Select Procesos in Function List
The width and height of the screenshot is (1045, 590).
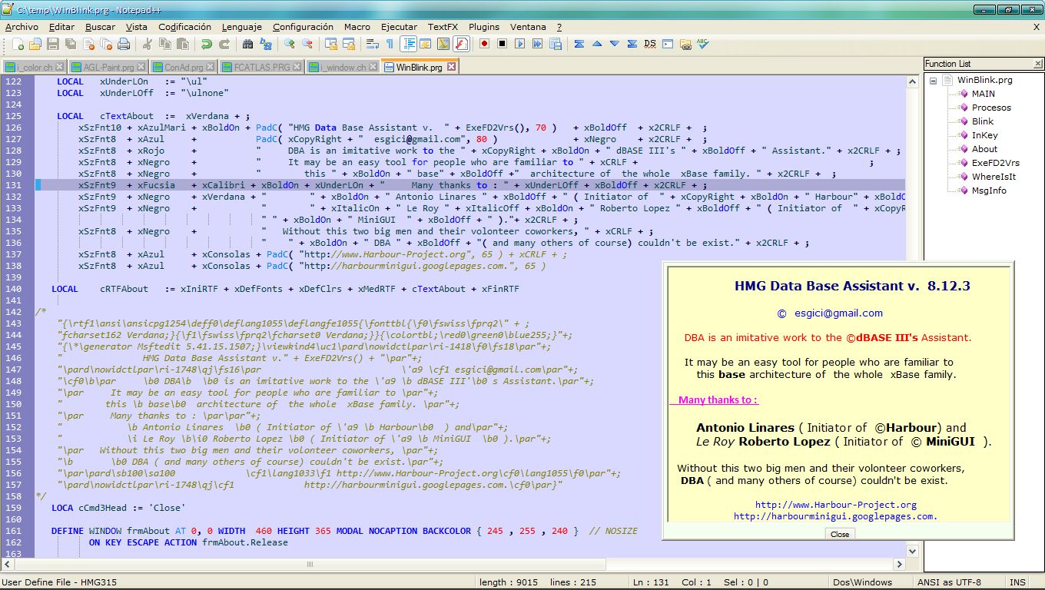click(x=991, y=108)
